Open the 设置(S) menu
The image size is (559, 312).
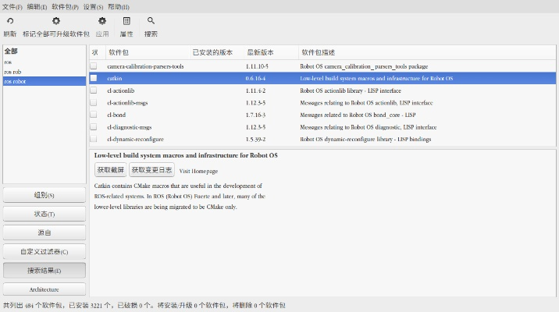click(x=94, y=6)
